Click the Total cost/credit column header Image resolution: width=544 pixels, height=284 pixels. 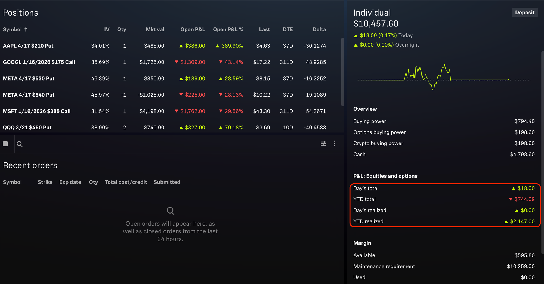click(x=126, y=182)
